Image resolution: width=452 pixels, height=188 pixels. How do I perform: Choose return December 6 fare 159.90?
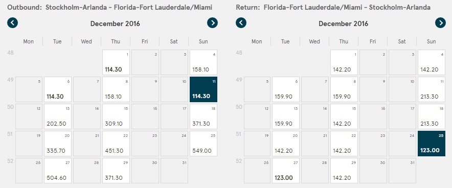286,89
